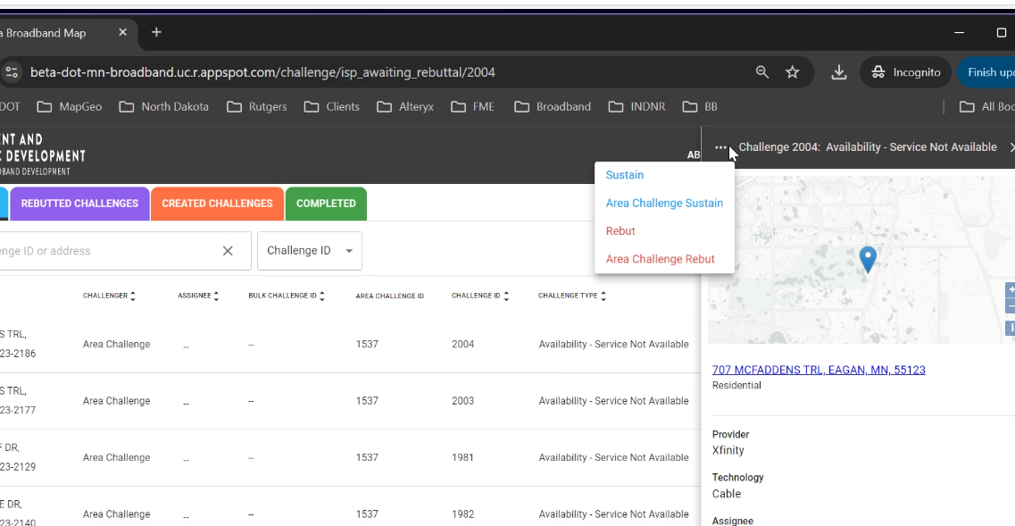The height and width of the screenshot is (526, 1015).
Task: Select Sustain from the options menu
Action: (x=625, y=175)
